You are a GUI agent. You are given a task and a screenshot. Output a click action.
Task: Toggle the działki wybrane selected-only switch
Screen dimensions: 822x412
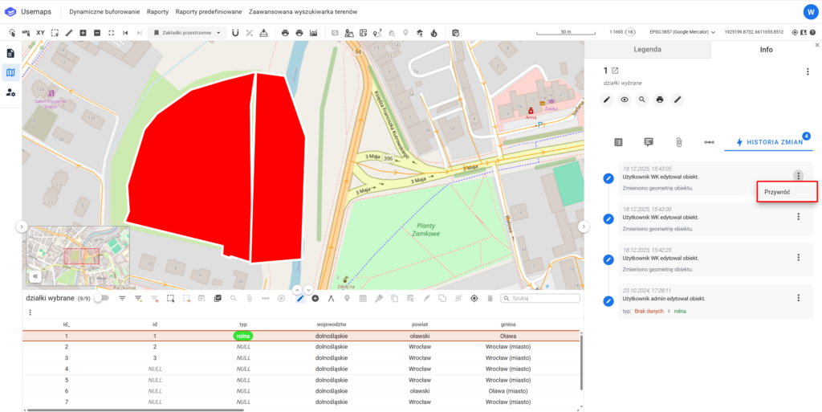point(102,298)
